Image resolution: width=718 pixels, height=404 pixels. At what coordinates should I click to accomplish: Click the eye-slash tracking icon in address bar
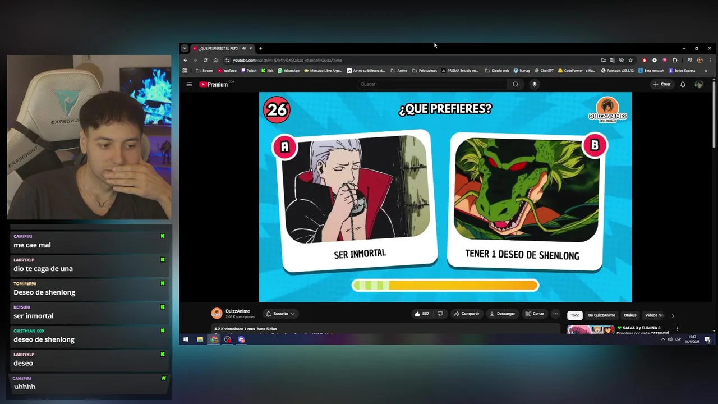click(x=621, y=60)
